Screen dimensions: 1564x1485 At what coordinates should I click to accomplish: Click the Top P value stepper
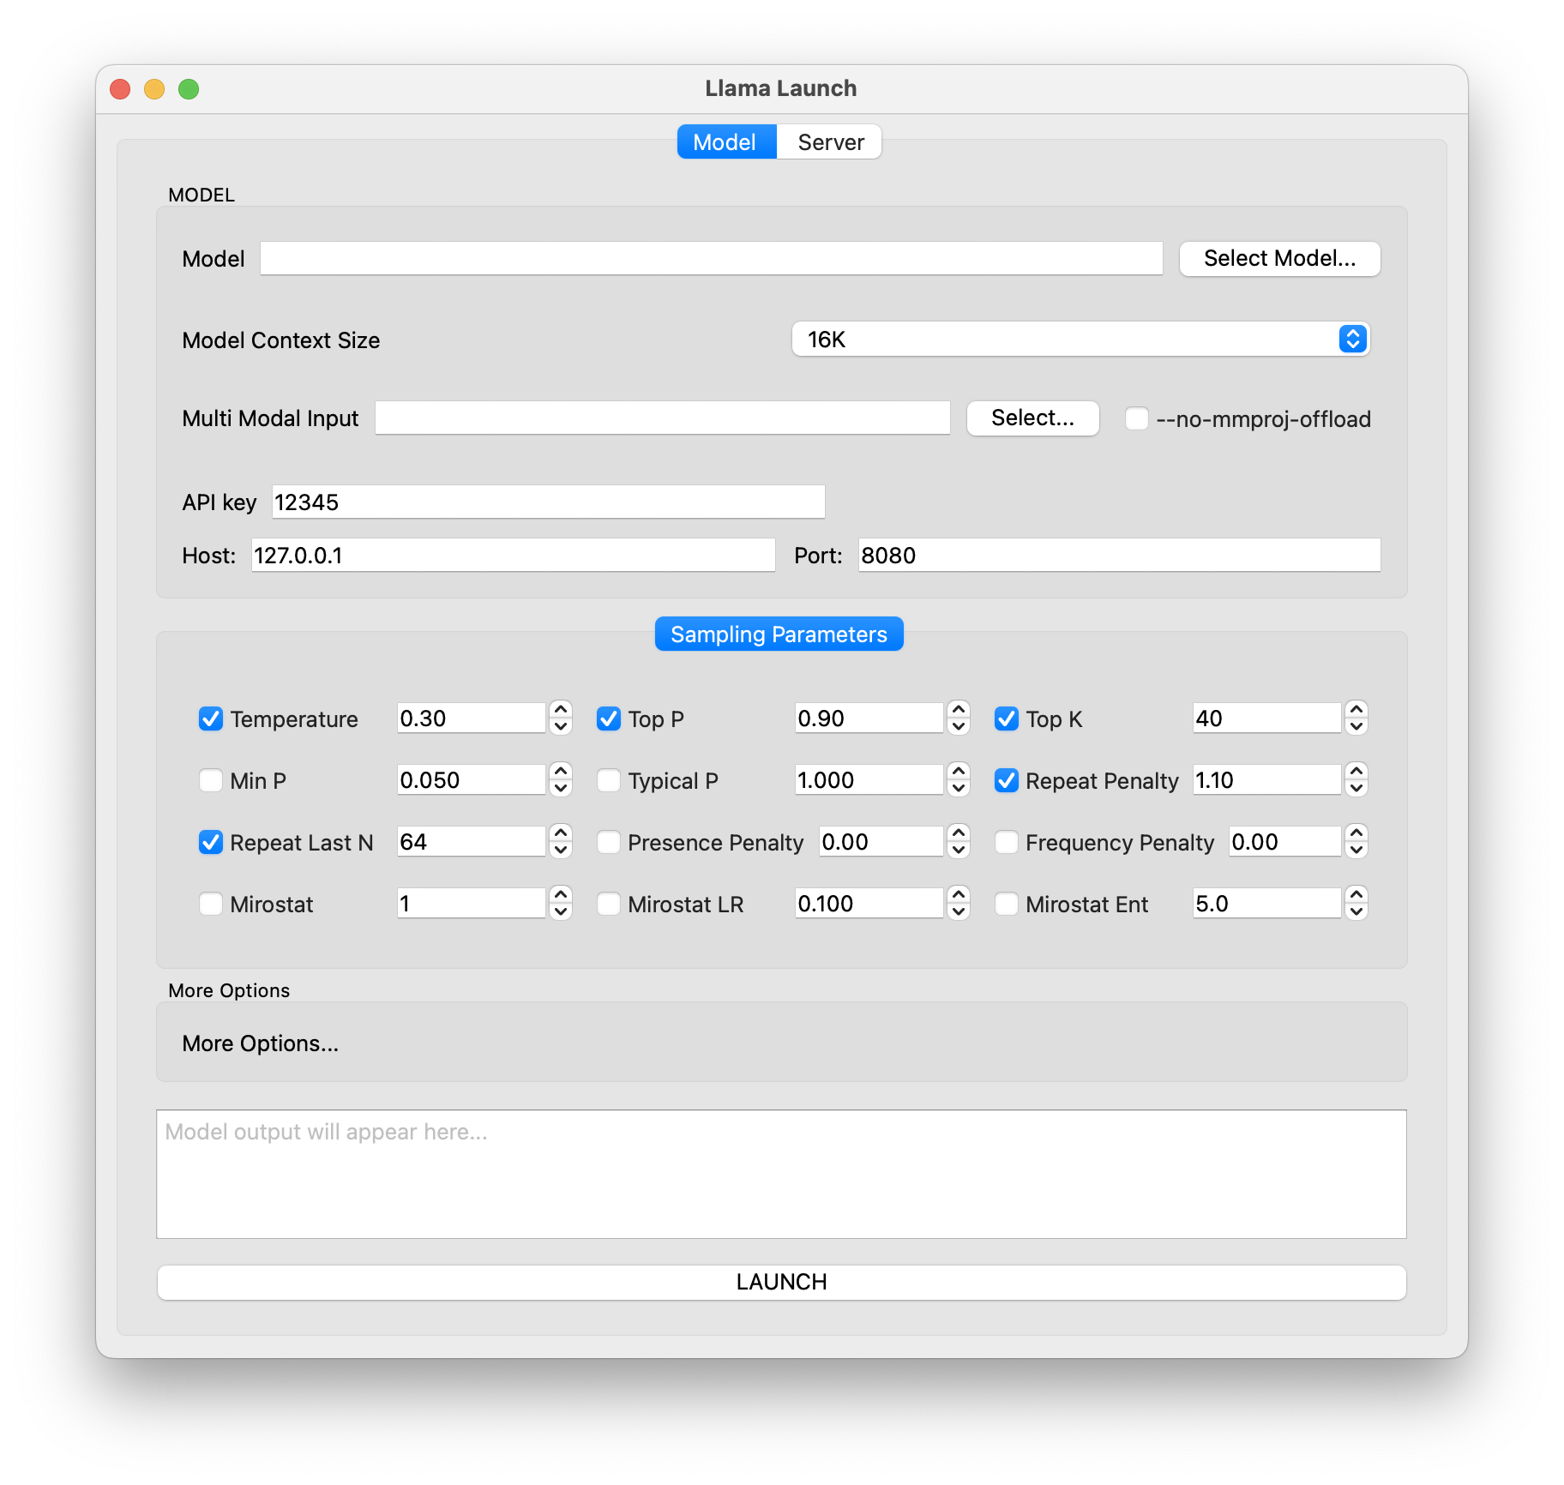(x=959, y=718)
